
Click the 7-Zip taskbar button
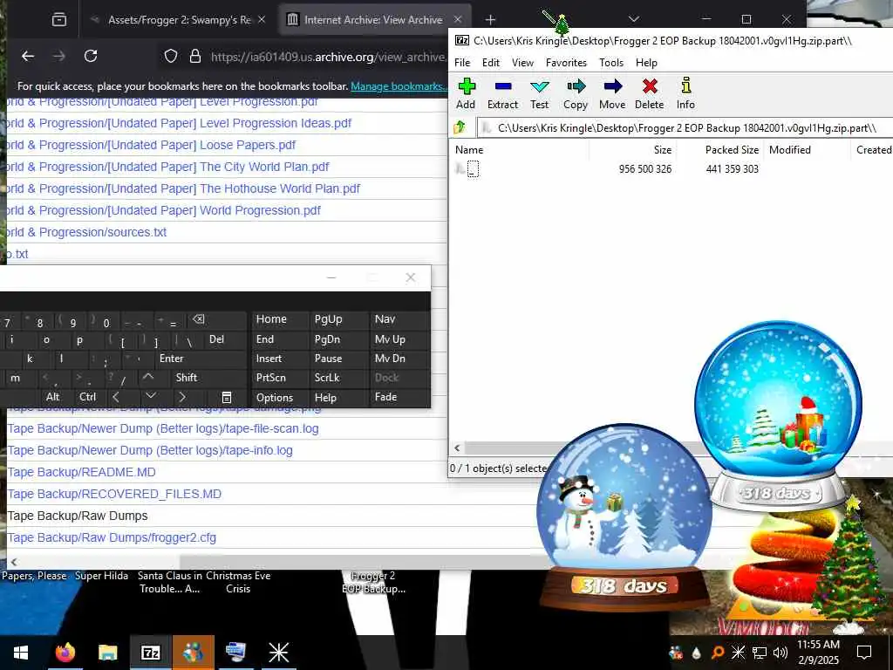click(150, 653)
